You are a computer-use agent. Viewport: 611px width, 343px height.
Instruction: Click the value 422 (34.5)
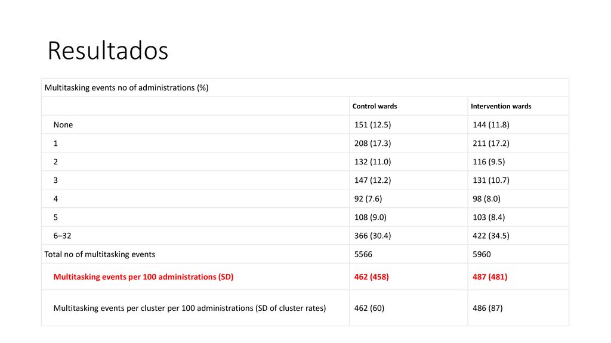(491, 236)
